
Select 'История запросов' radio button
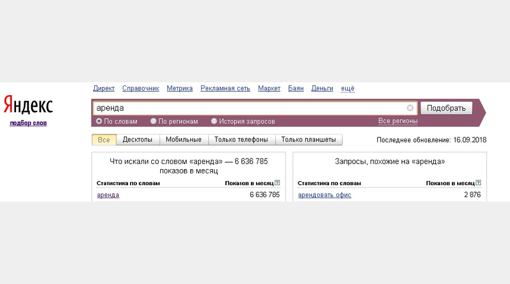click(213, 121)
